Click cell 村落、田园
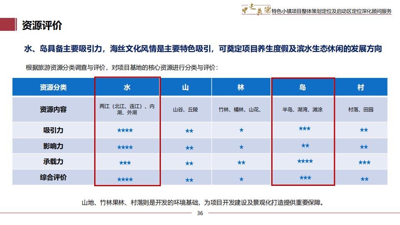 tap(361, 110)
